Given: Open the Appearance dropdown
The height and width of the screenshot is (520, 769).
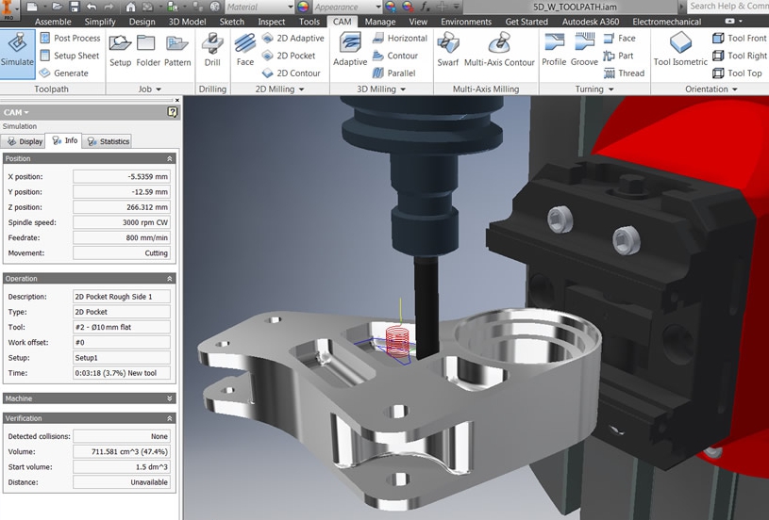Looking at the screenshot, I should [x=362, y=7].
